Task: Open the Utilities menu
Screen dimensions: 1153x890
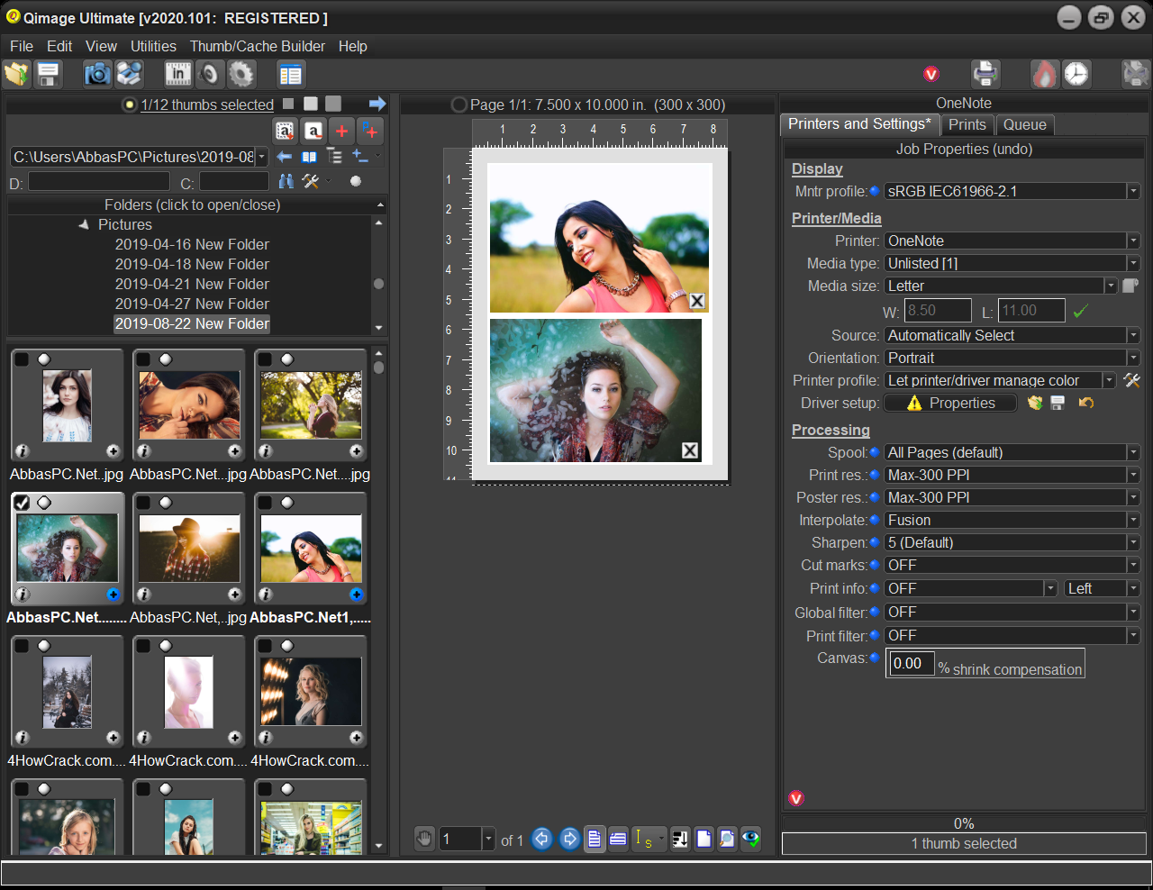Action: [x=153, y=46]
